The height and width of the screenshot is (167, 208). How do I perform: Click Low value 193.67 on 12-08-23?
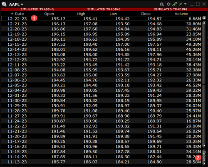[x=123, y=70]
